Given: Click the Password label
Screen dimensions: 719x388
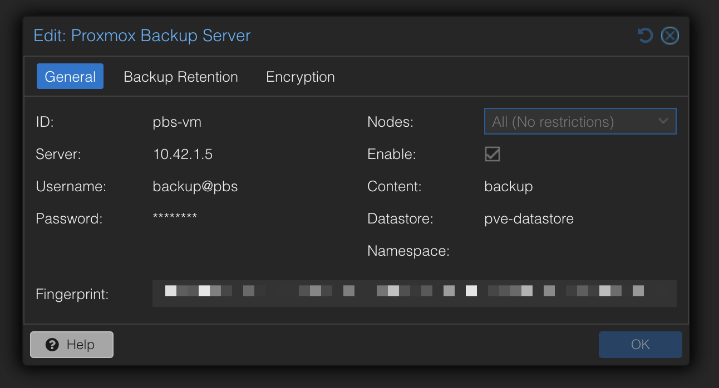Looking at the screenshot, I should (x=70, y=219).
